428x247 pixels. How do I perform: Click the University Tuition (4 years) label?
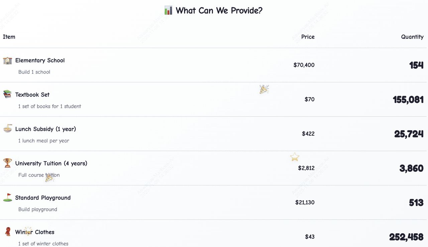pos(51,163)
